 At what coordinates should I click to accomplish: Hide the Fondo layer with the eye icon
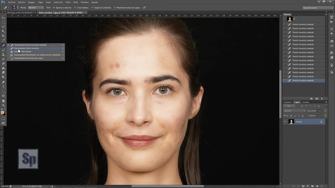[285, 122]
